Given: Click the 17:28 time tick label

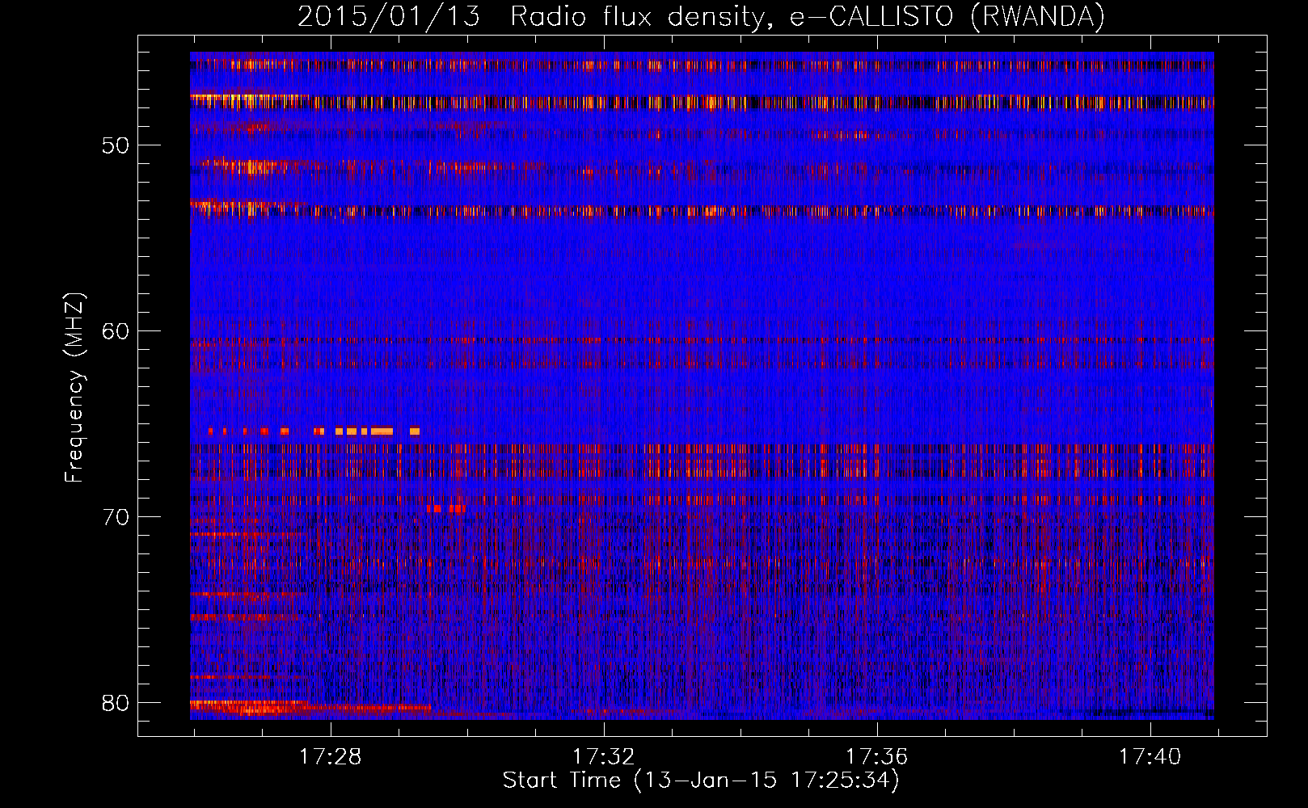Looking at the screenshot, I should [331, 757].
